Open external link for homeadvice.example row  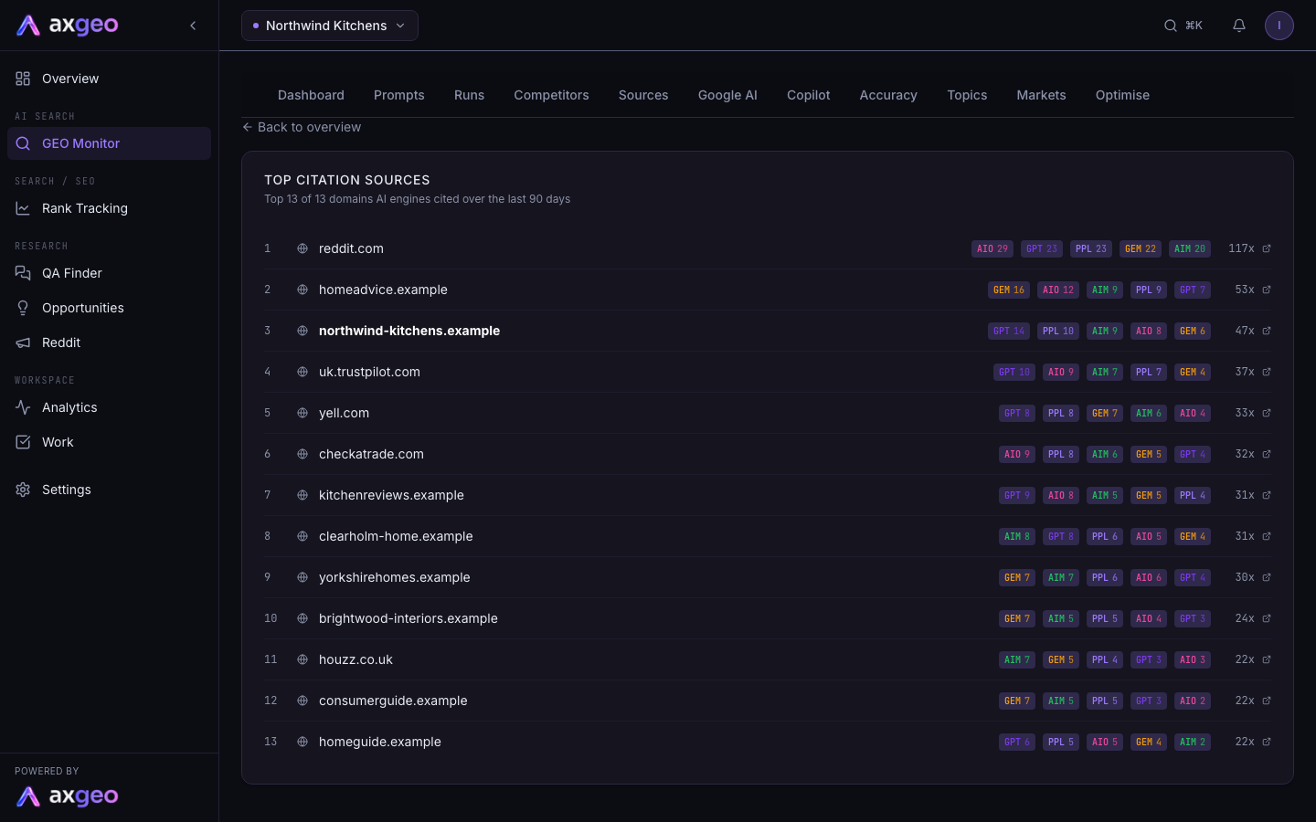(x=1267, y=290)
